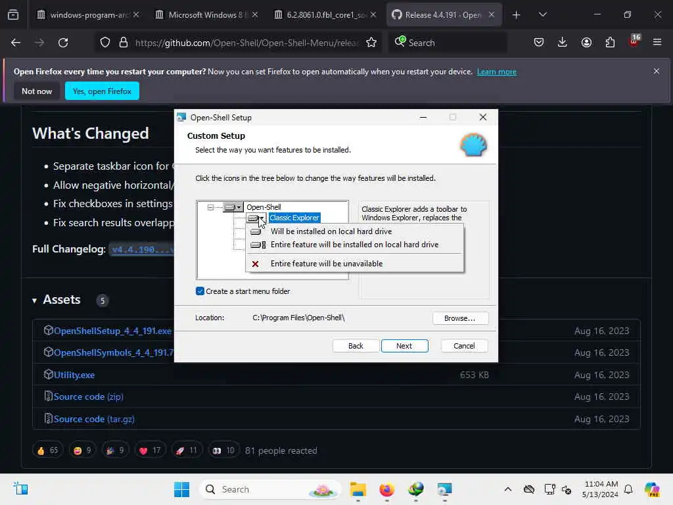Open the tracking protection shield icon
The image size is (673, 505).
click(105, 43)
